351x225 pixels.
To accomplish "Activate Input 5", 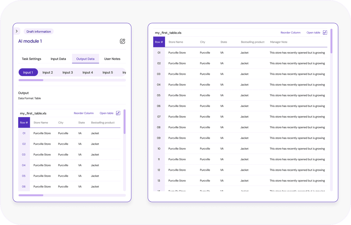I will click(108, 72).
